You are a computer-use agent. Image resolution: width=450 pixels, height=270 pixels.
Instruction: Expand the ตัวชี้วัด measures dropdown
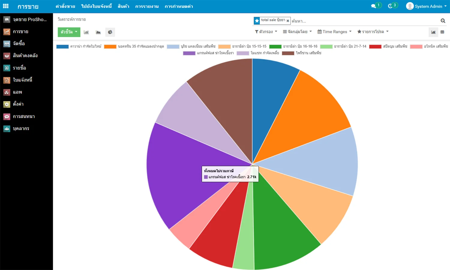point(69,32)
